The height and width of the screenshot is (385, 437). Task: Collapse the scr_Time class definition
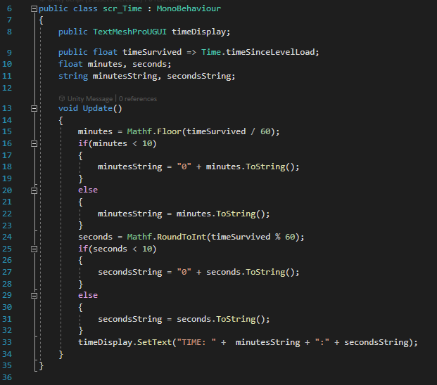(34, 8)
